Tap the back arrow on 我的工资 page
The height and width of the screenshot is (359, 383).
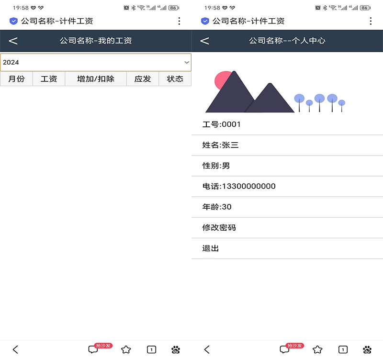pos(13,41)
